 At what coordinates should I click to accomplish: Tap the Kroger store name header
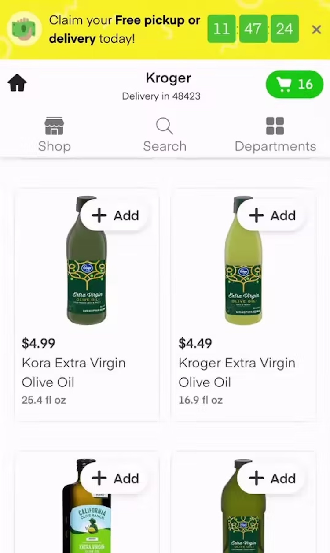(x=168, y=78)
